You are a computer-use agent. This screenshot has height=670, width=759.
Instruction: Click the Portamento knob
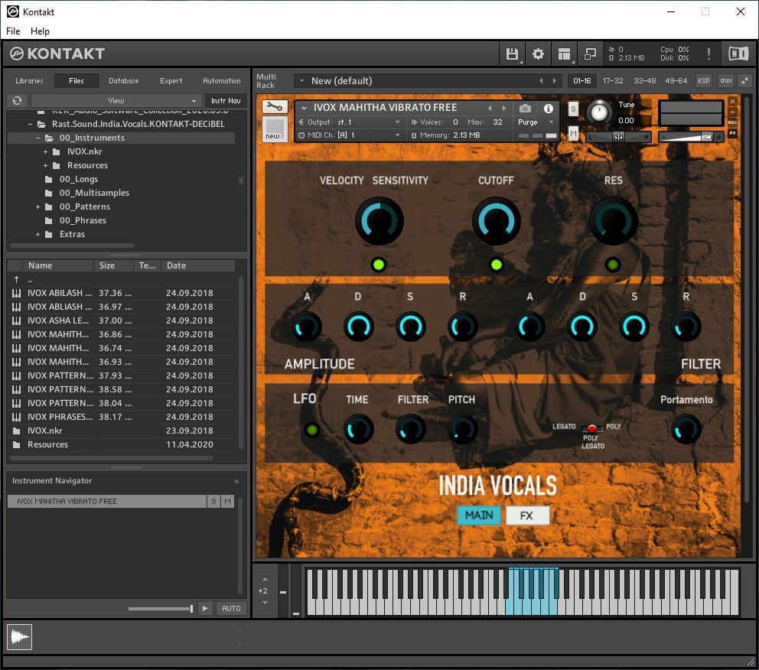pyautogui.click(x=686, y=429)
